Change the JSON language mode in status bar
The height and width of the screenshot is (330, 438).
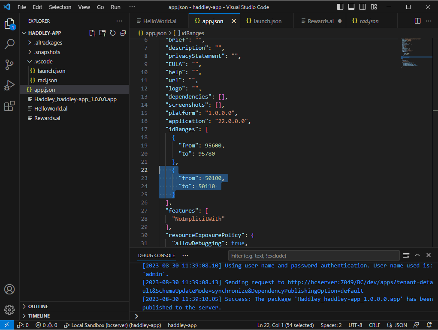[x=397, y=325]
